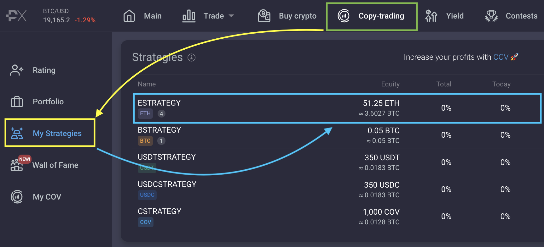Viewport: 544px width, 247px height.
Task: Click the Copy-trading circular chart icon
Action: pyautogui.click(x=344, y=16)
